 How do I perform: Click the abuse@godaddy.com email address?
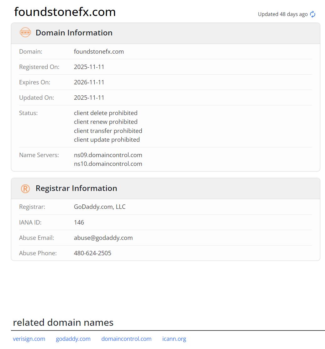tap(103, 238)
